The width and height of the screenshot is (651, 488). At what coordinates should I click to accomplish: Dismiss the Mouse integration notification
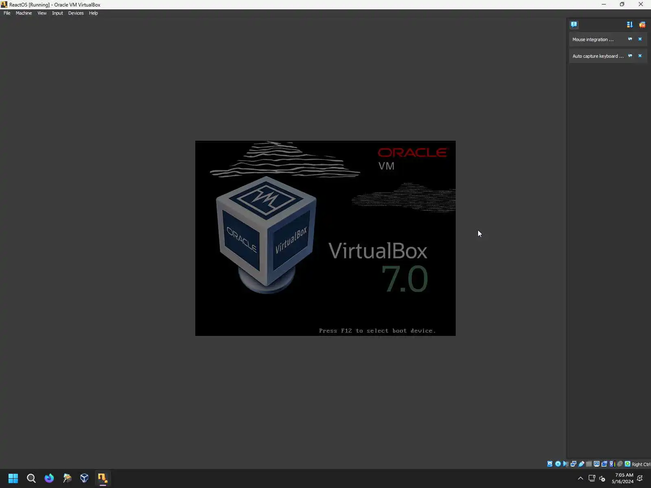[640, 39]
